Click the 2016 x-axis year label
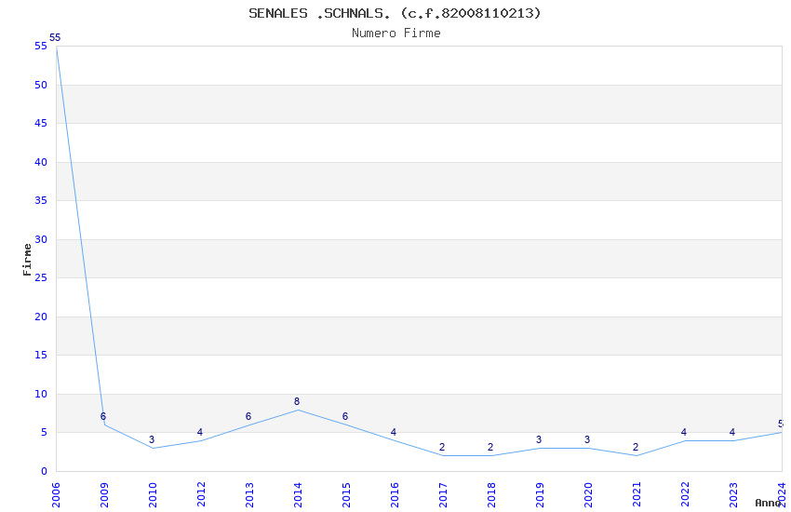Image resolution: width=791 pixels, height=512 pixels. [395, 491]
